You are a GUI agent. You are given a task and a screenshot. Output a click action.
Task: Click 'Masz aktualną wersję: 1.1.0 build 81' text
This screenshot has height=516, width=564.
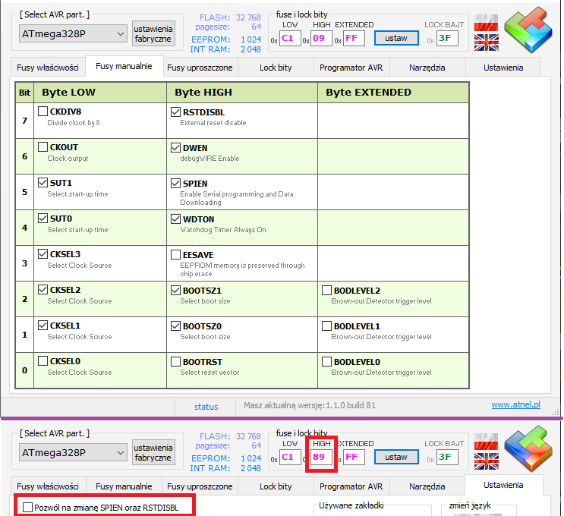coord(310,405)
